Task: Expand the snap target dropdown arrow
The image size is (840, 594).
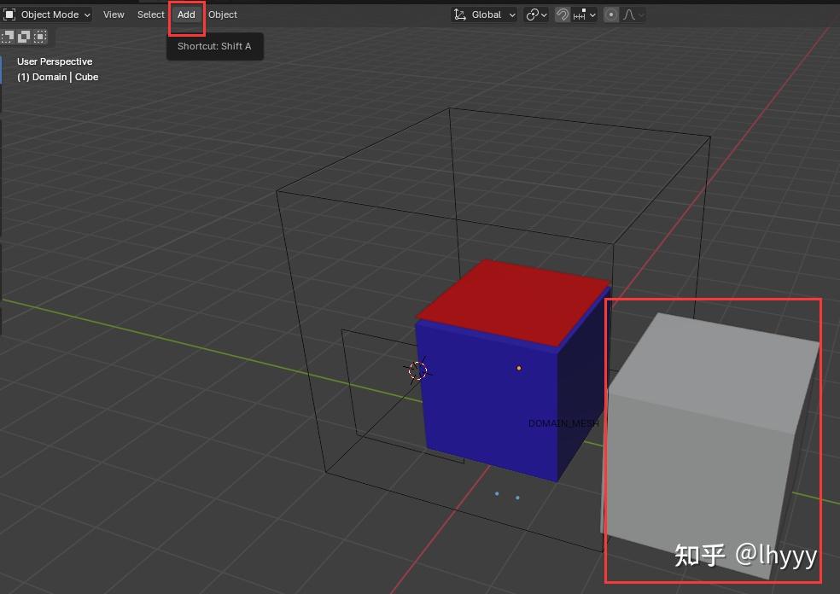Action: [593, 15]
